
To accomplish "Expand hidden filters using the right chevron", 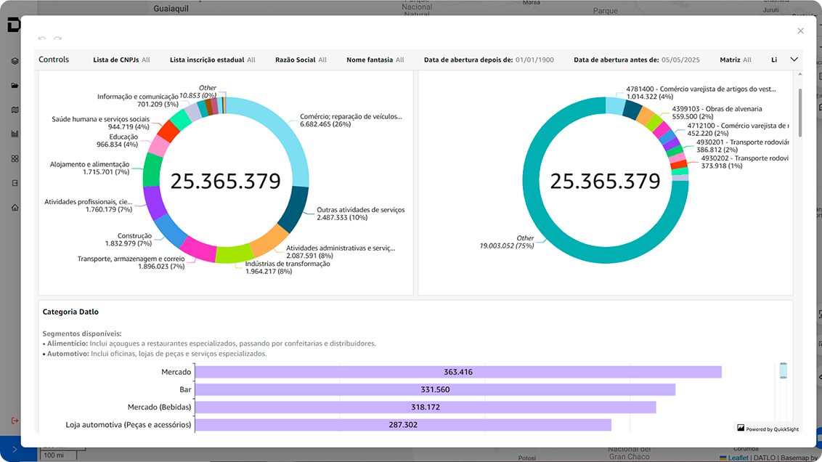I will click(x=794, y=60).
